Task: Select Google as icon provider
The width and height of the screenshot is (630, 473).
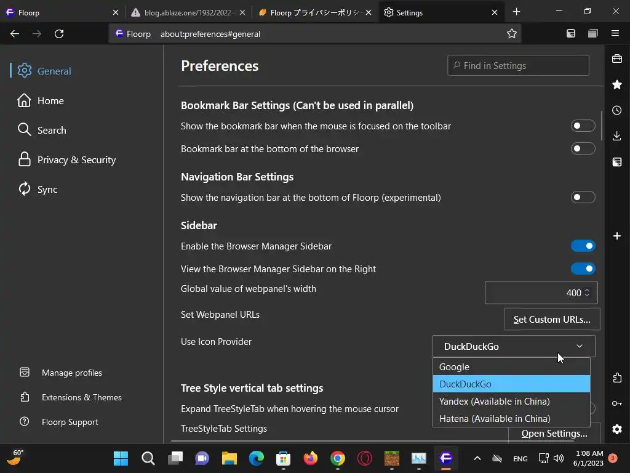Action: 511,367
